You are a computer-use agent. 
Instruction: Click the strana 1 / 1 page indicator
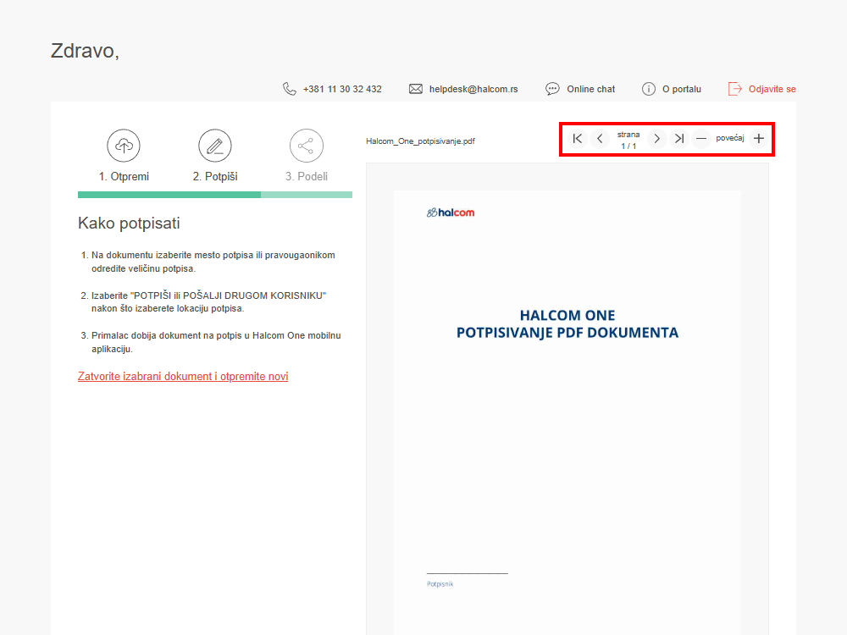point(628,140)
